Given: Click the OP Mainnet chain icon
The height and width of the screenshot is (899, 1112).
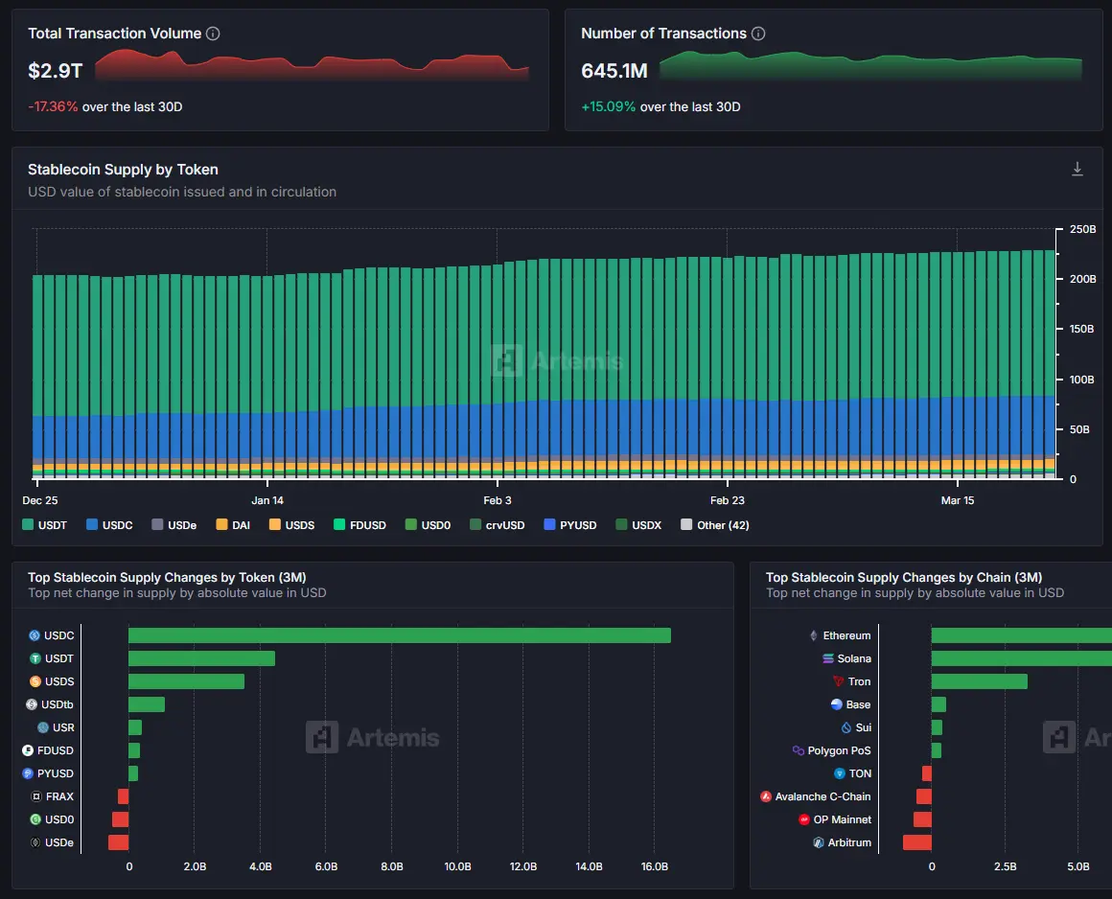Looking at the screenshot, I should (x=803, y=819).
